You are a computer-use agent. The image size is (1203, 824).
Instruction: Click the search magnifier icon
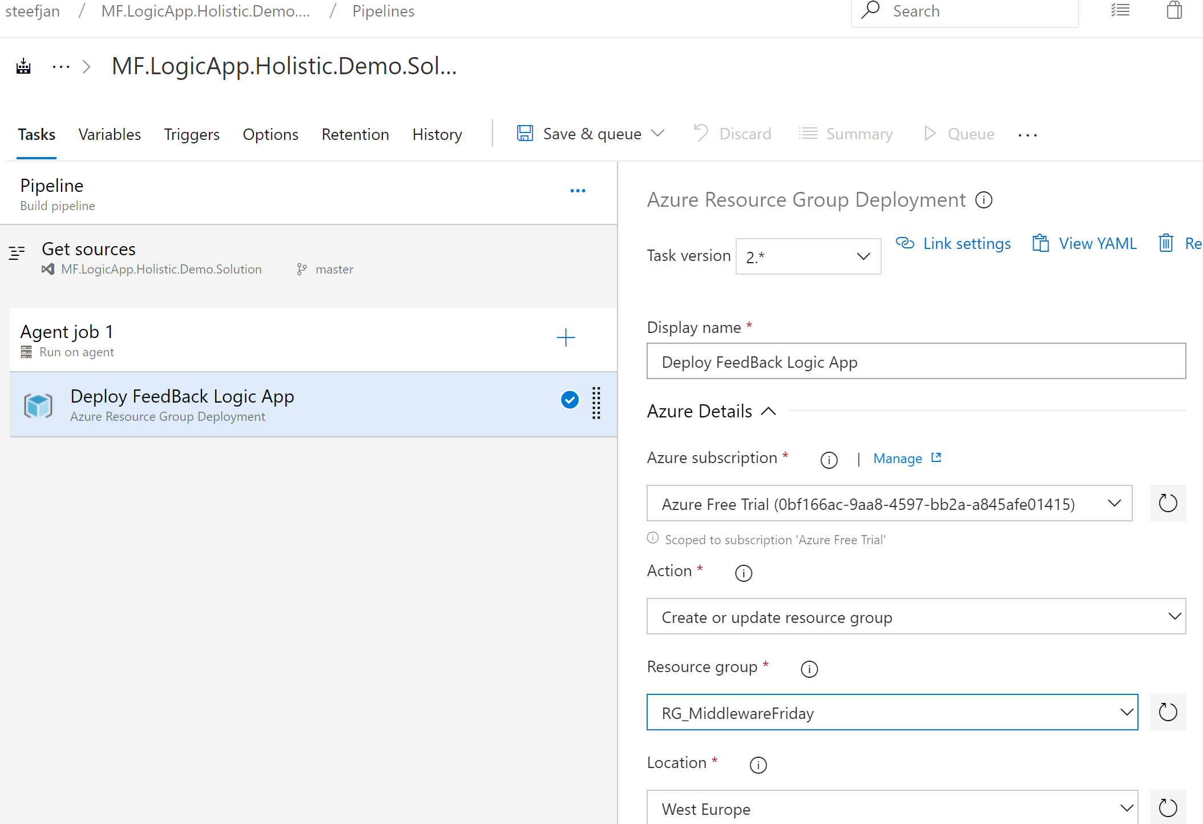coord(870,10)
